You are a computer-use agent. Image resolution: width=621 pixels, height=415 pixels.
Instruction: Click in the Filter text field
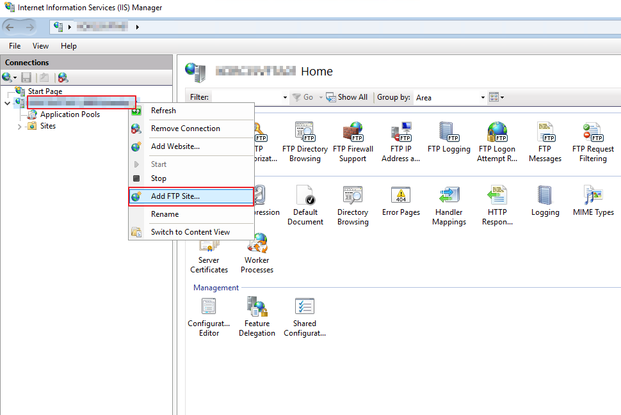[x=246, y=97]
